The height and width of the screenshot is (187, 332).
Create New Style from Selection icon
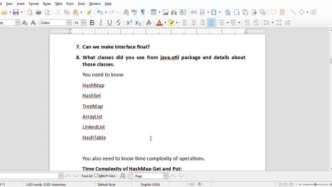click(33, 22)
